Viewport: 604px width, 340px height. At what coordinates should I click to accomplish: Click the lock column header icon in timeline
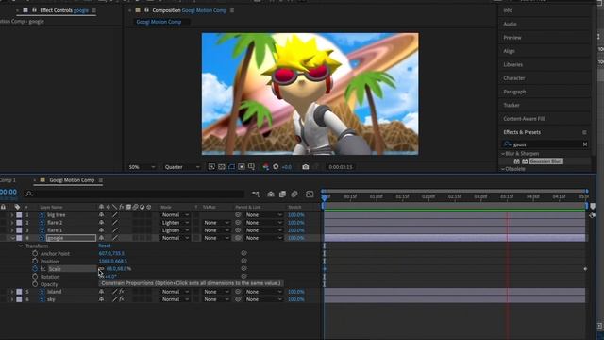pyautogui.click(x=3, y=207)
